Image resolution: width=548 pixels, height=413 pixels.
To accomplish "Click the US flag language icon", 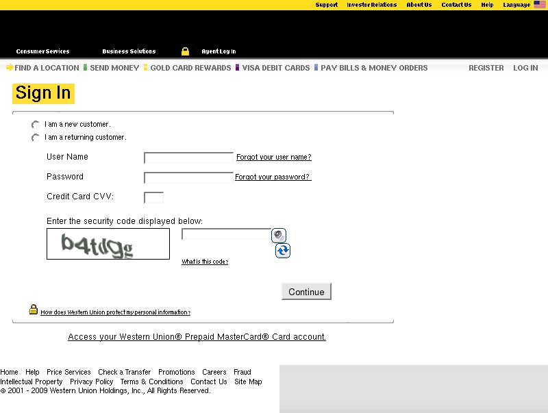I will click(540, 5).
